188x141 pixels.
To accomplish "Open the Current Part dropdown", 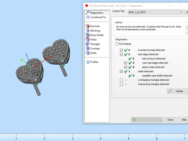I will (155, 12).
